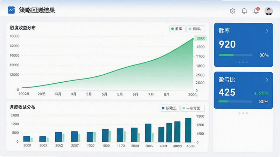
Task: Toggle the 一亏亏比 legend in bar chart
Action: (x=192, y=108)
